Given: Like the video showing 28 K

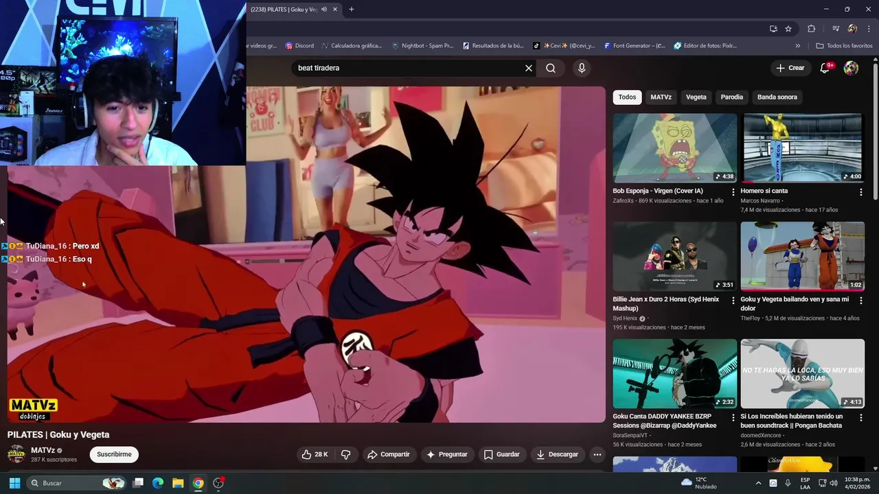Looking at the screenshot, I should [x=315, y=454].
